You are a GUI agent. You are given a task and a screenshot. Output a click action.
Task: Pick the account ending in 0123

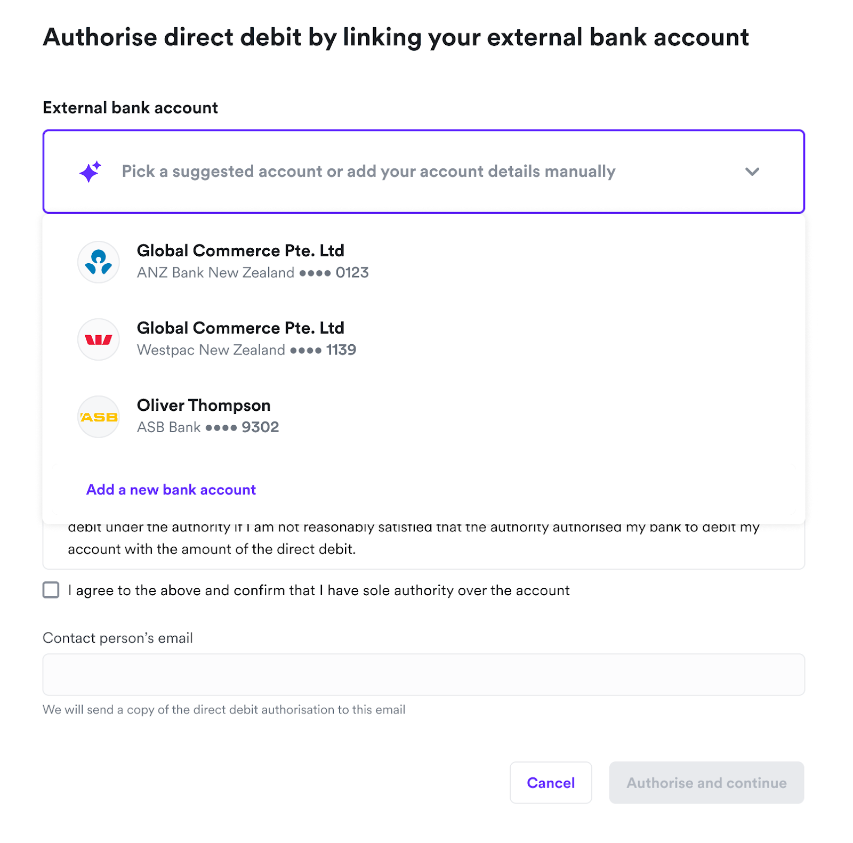click(253, 273)
